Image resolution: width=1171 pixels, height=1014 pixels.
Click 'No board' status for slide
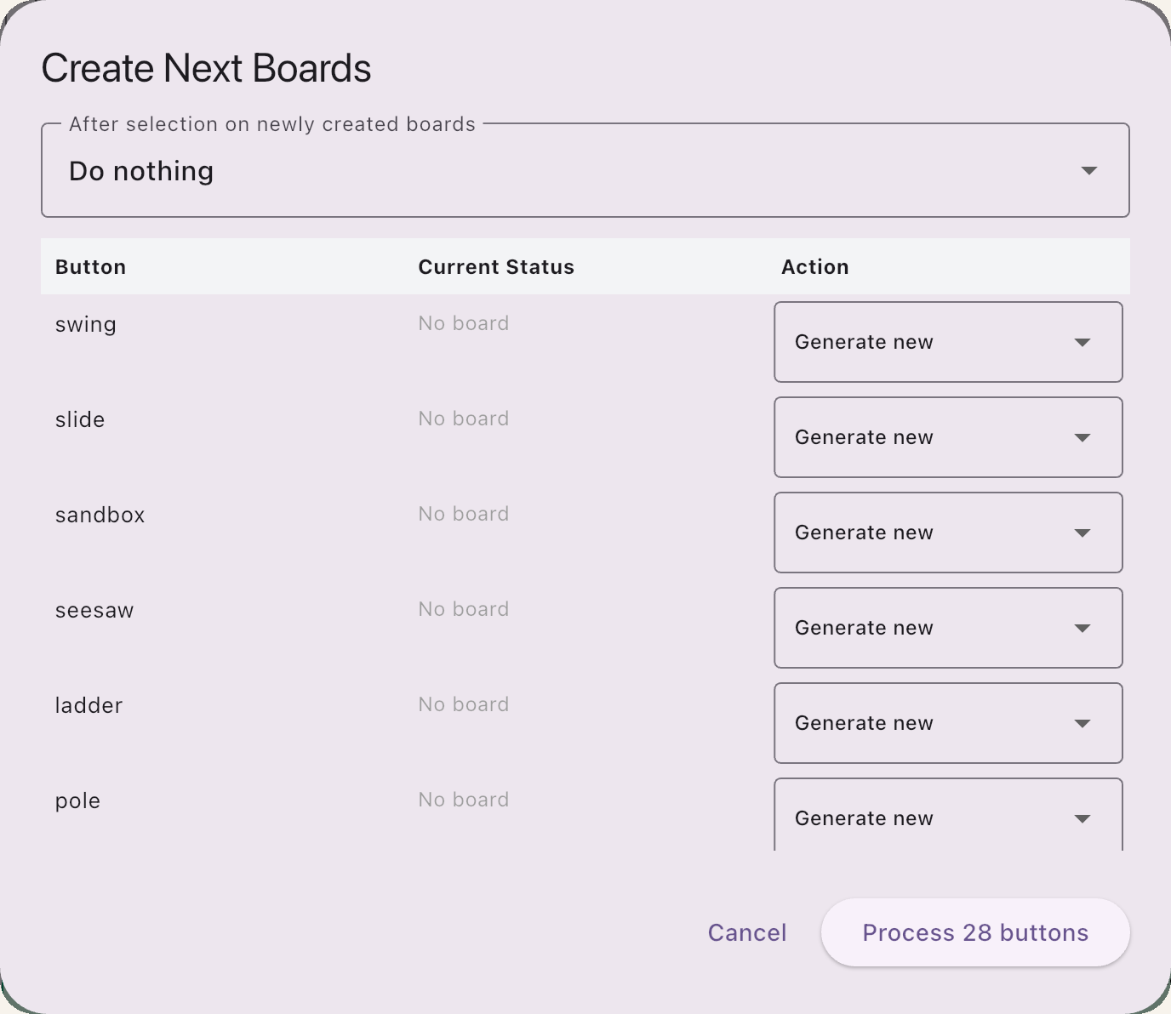(x=464, y=419)
